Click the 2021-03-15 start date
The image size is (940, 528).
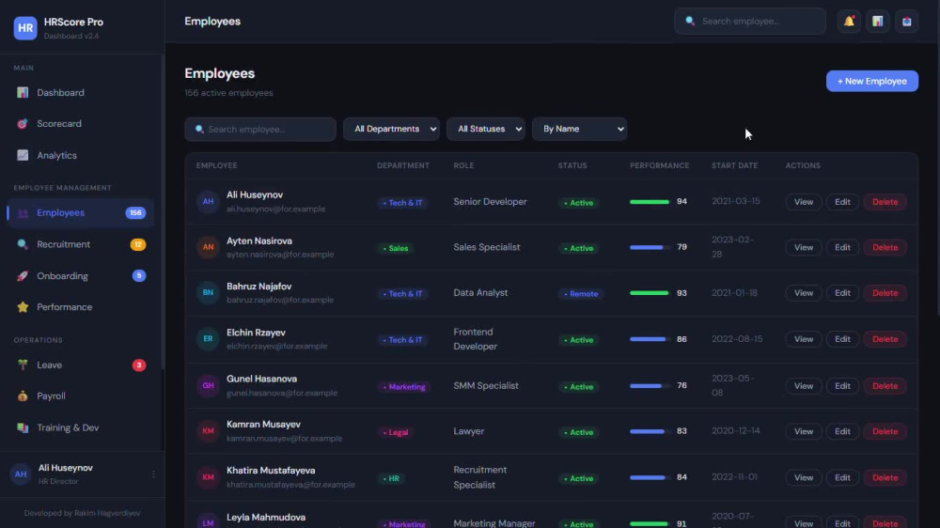point(736,201)
